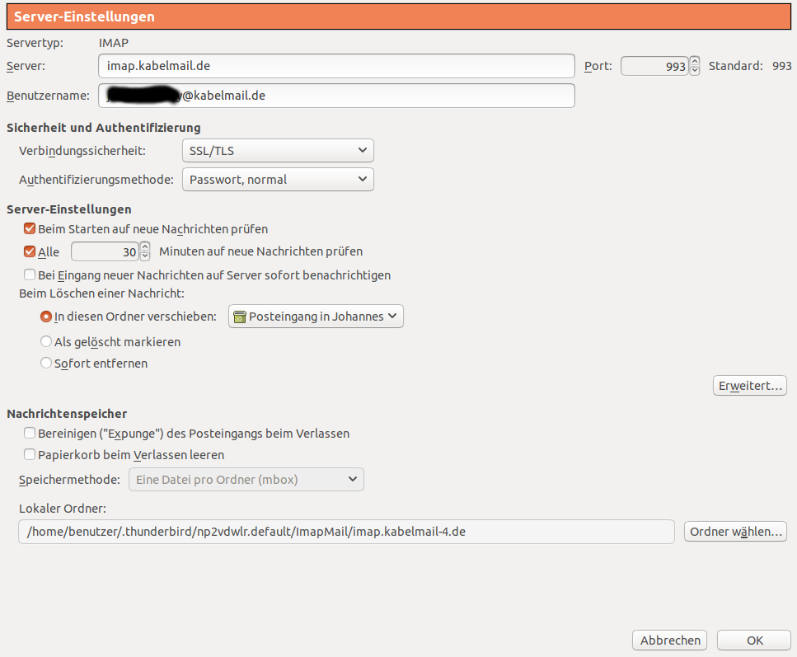Enable Bei Eingang neuer Nachrichten sofort benachrichtigen

(30, 275)
